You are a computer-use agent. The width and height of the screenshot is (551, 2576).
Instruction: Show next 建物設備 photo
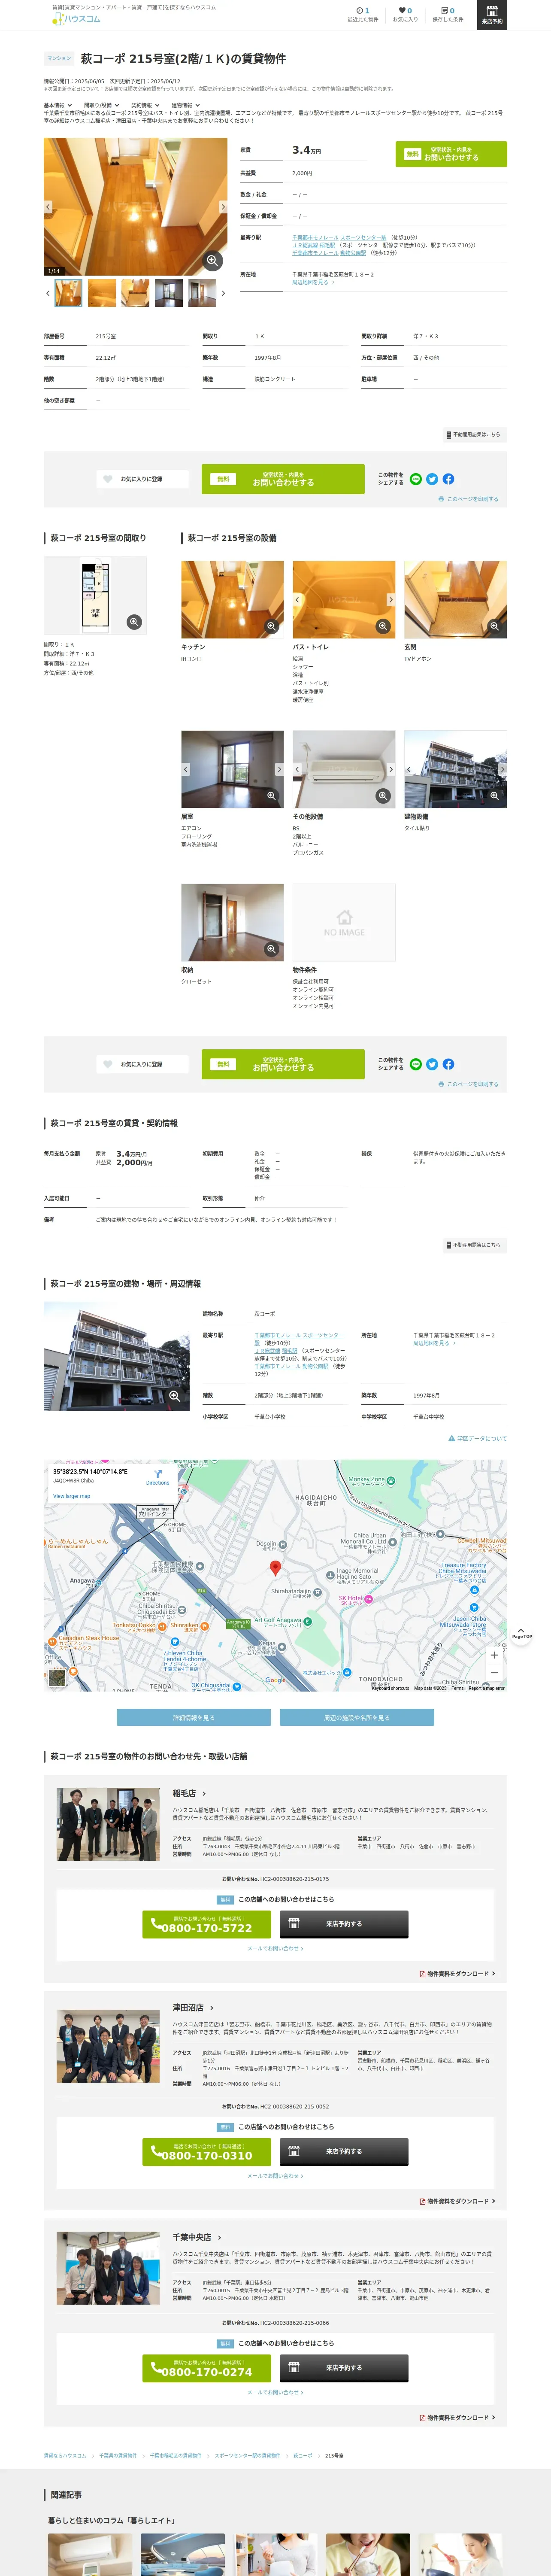502,770
